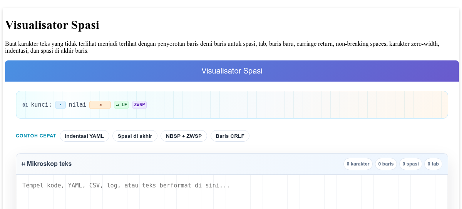
Task: Load the Spasi di akhir example
Action: [135, 136]
